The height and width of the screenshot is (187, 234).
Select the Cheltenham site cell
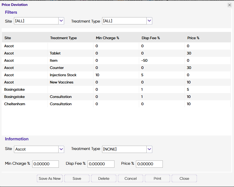coord(25,104)
